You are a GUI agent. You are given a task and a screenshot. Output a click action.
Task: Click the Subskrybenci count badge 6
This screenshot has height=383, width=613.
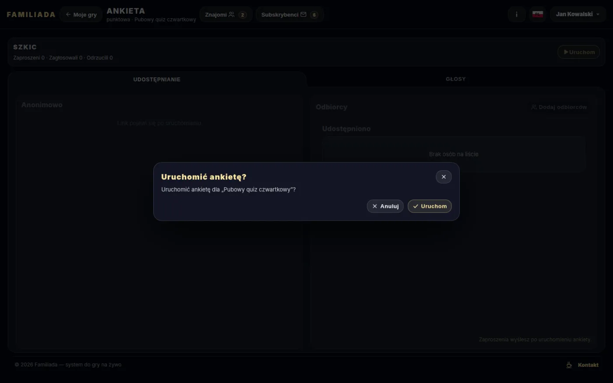pyautogui.click(x=314, y=15)
